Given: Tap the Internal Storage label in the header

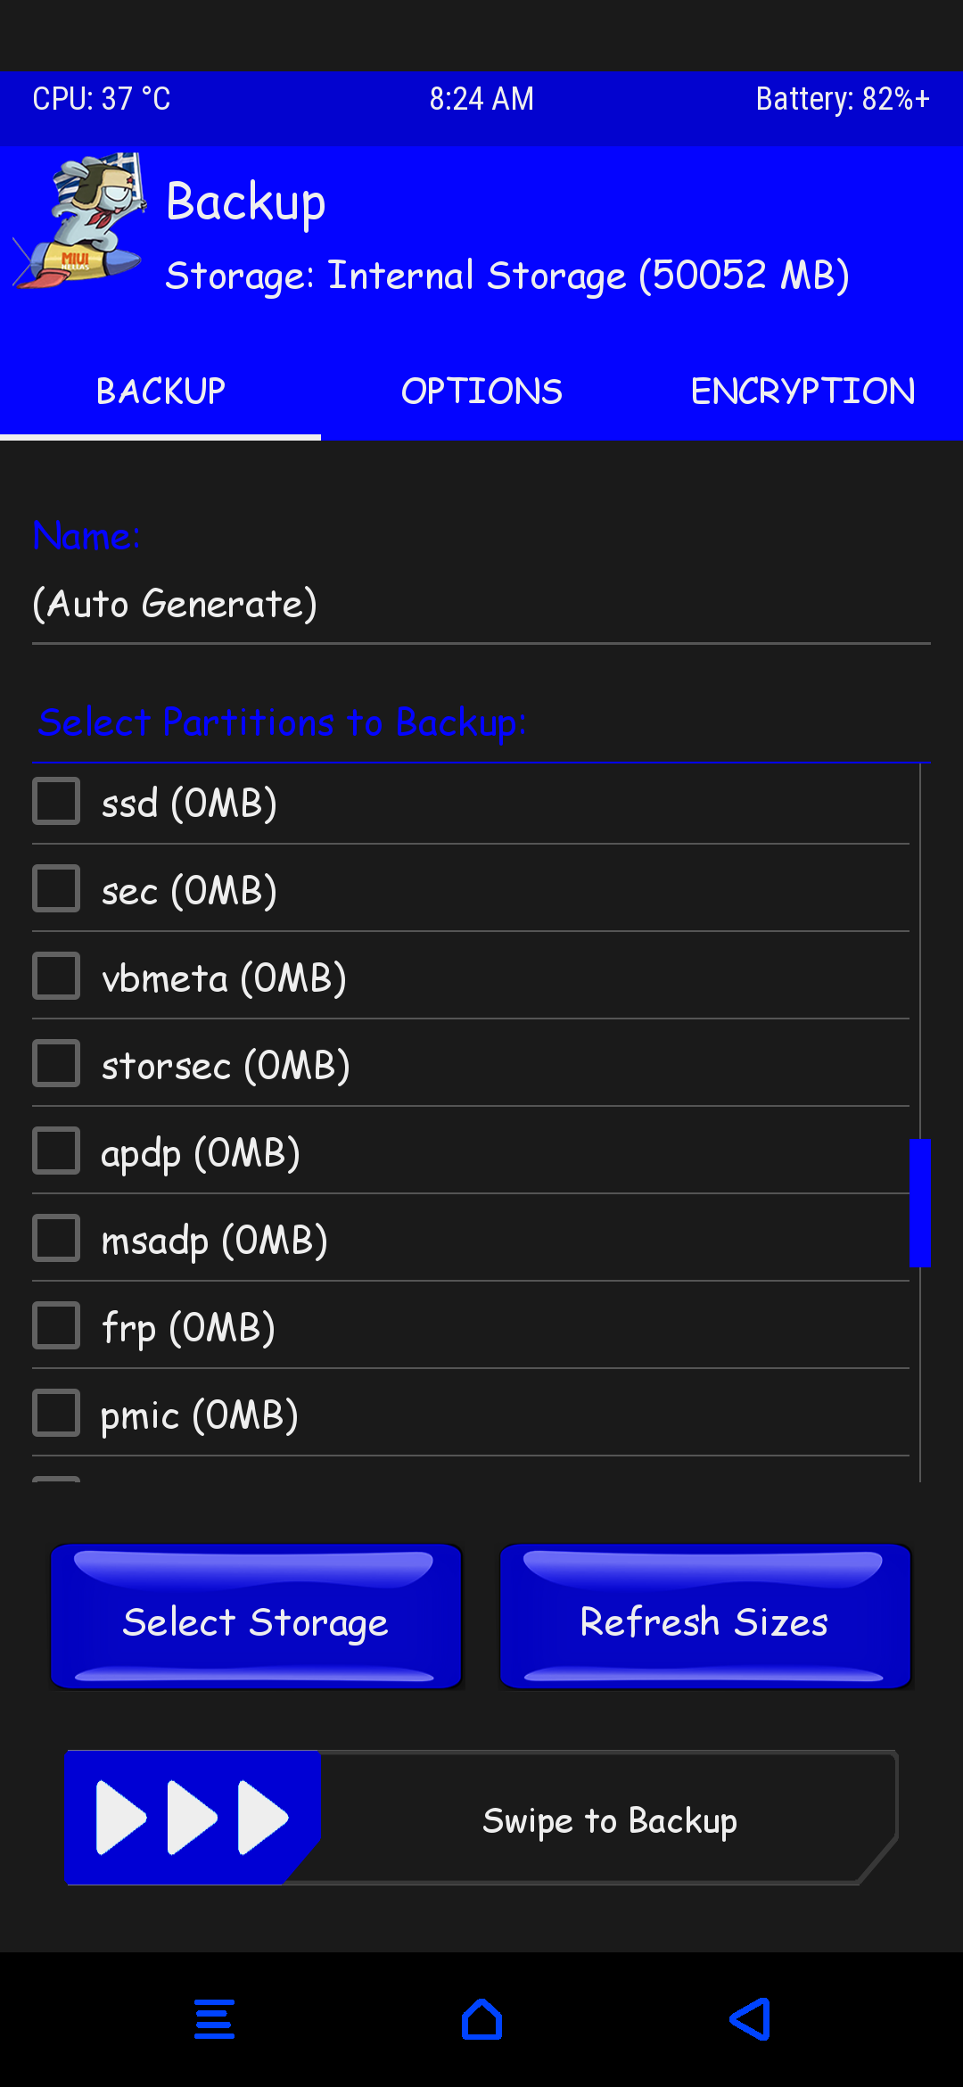Looking at the screenshot, I should coord(506,276).
